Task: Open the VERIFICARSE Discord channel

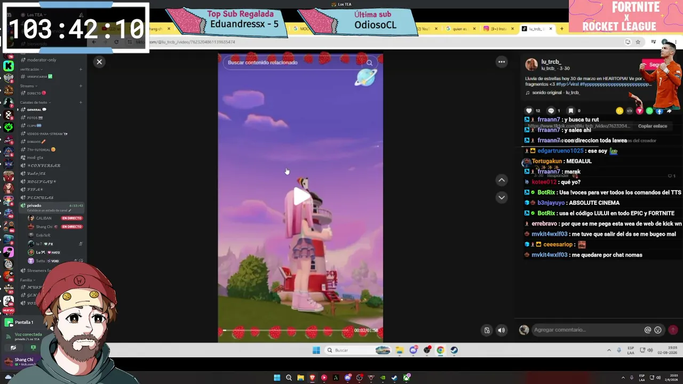Action: (40, 77)
